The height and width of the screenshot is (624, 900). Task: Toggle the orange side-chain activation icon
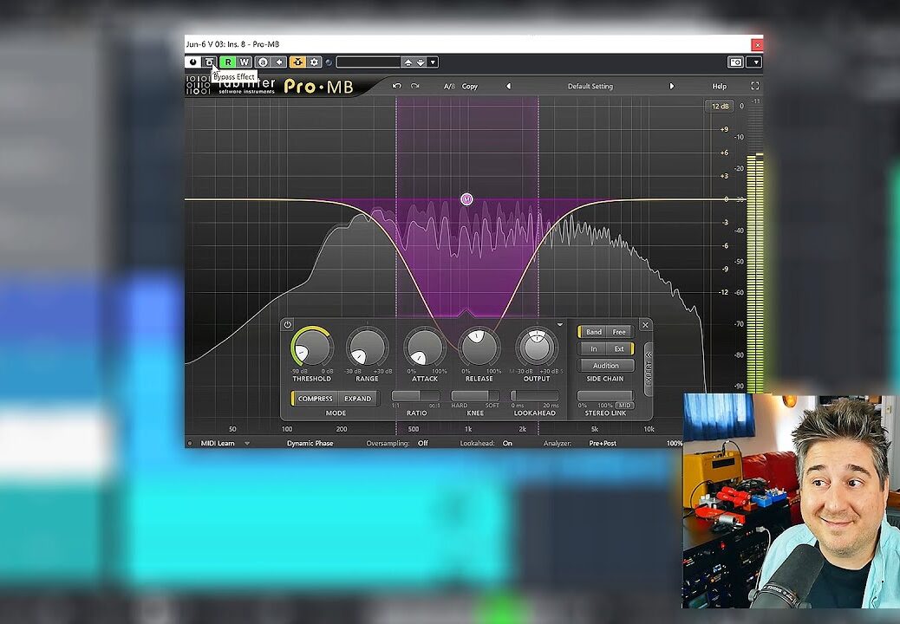[x=297, y=62]
